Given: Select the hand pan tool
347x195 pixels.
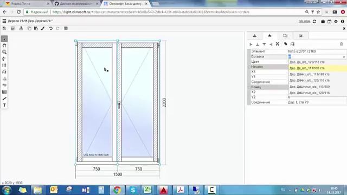Looking at the screenshot, I should point(4,45).
